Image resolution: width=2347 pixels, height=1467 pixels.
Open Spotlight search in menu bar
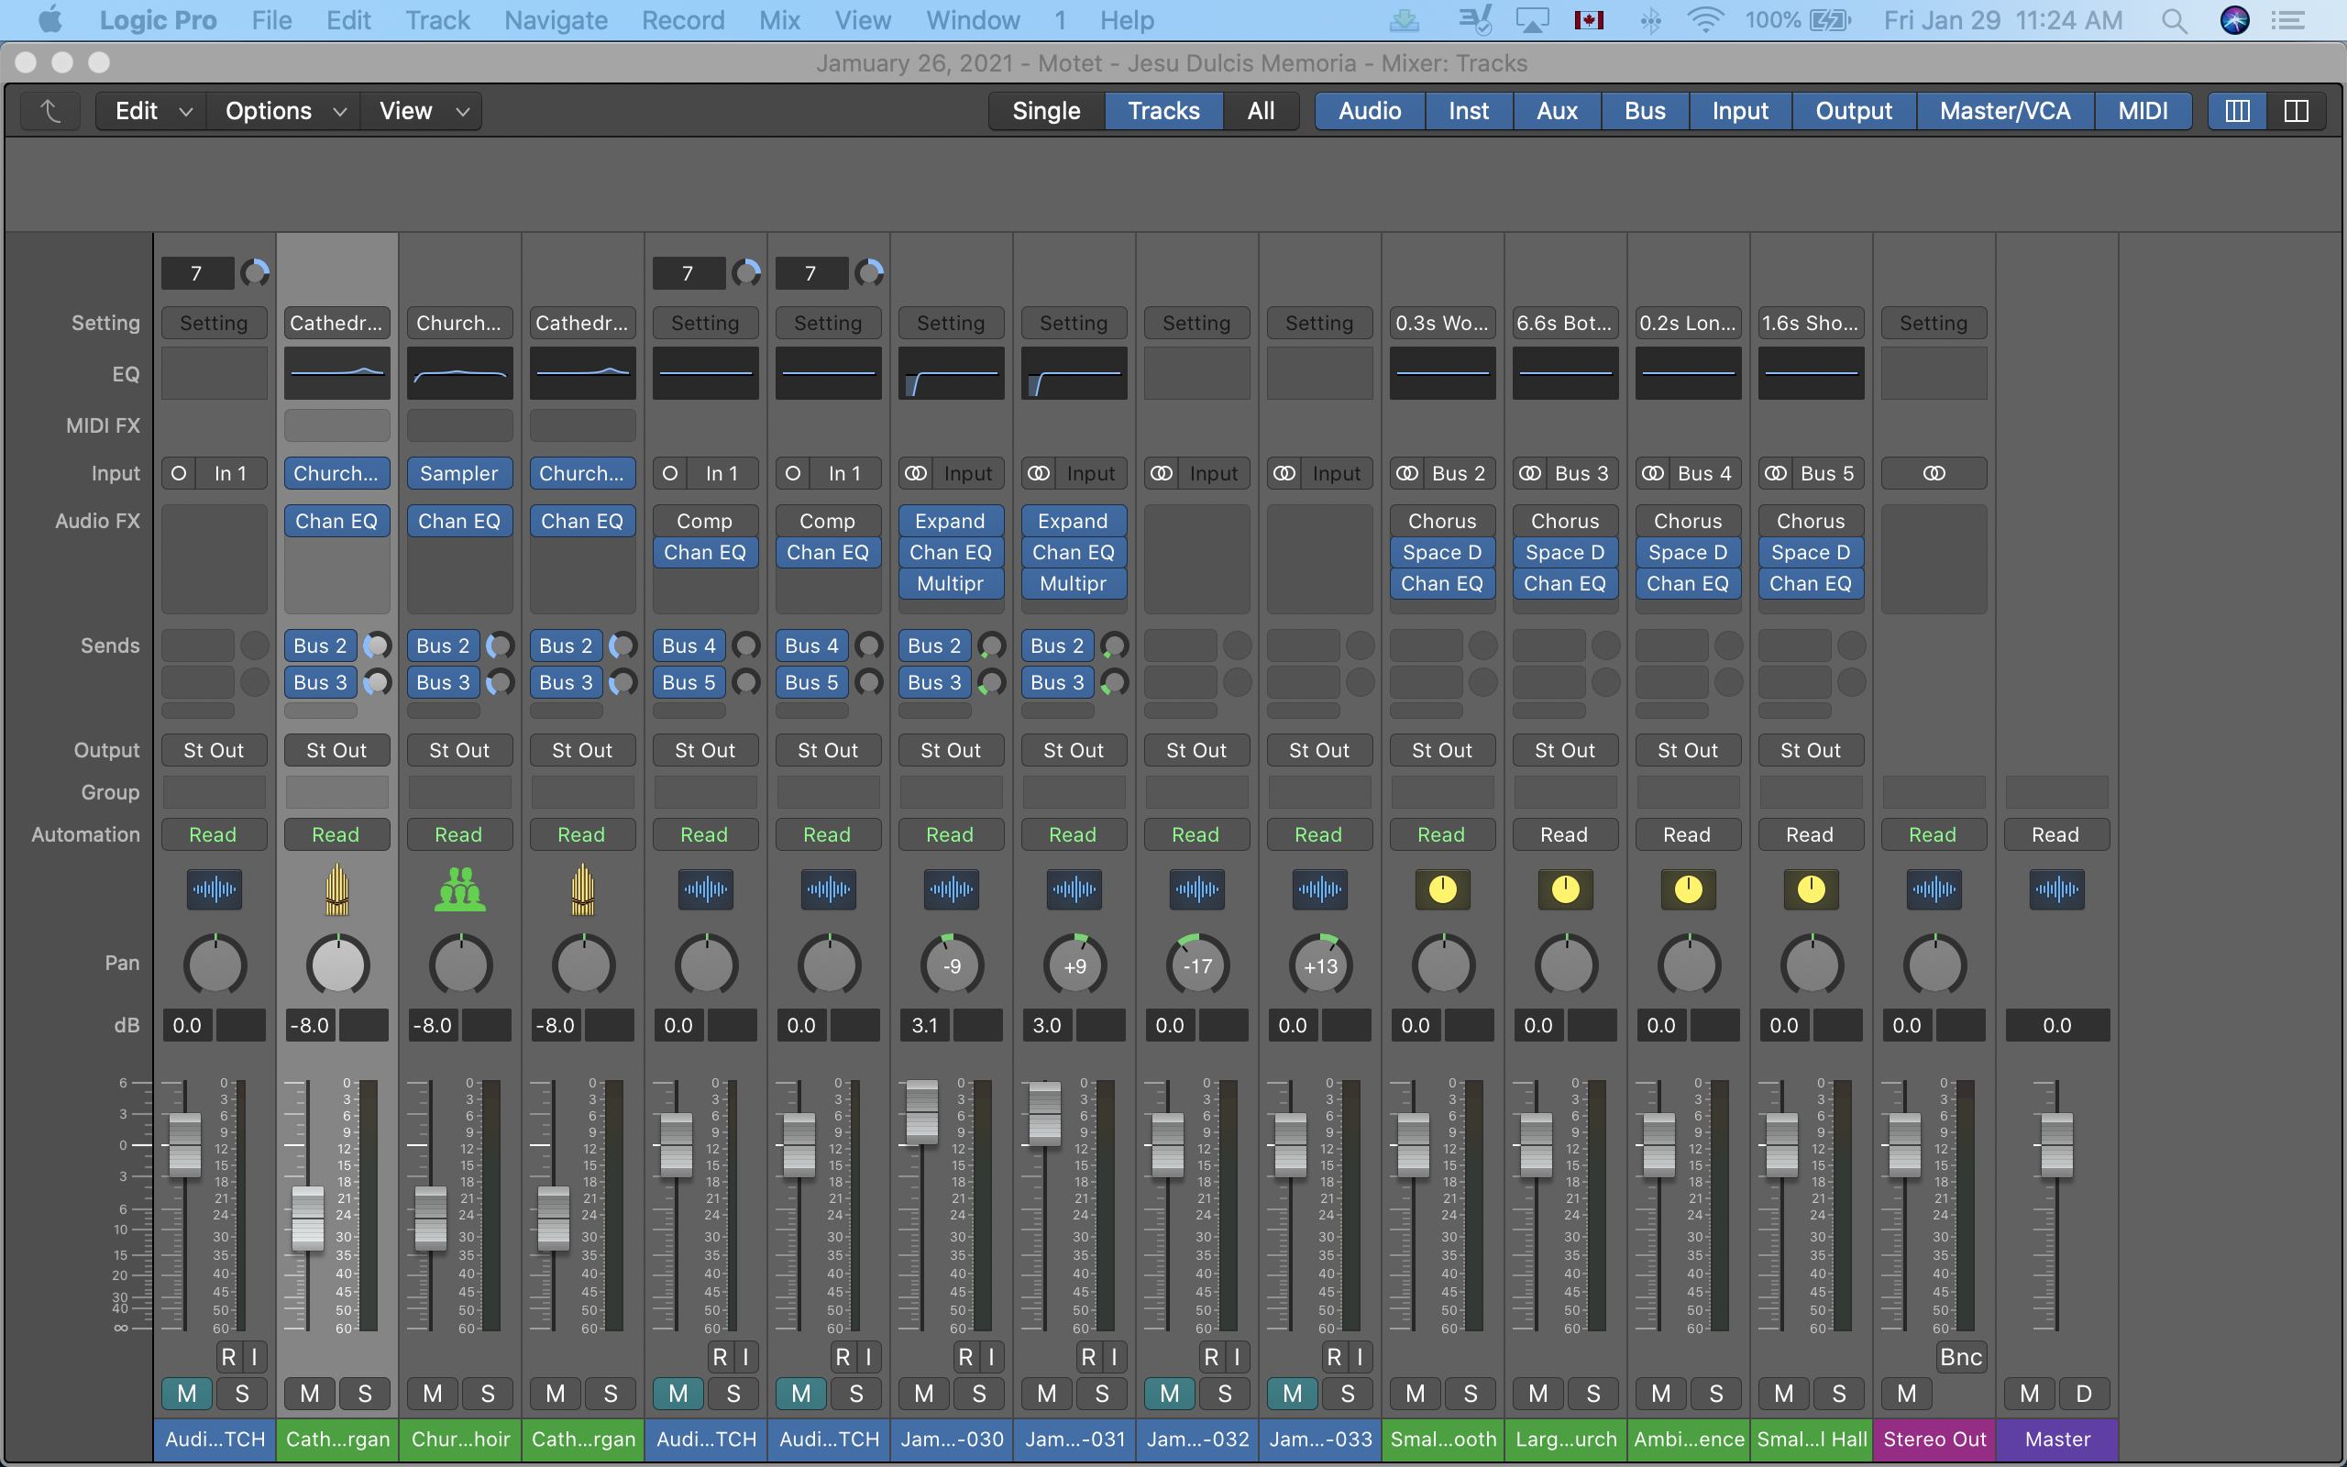click(x=2175, y=20)
